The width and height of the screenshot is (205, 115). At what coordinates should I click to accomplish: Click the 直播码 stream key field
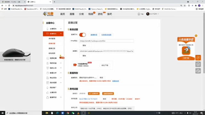coord(106,51)
